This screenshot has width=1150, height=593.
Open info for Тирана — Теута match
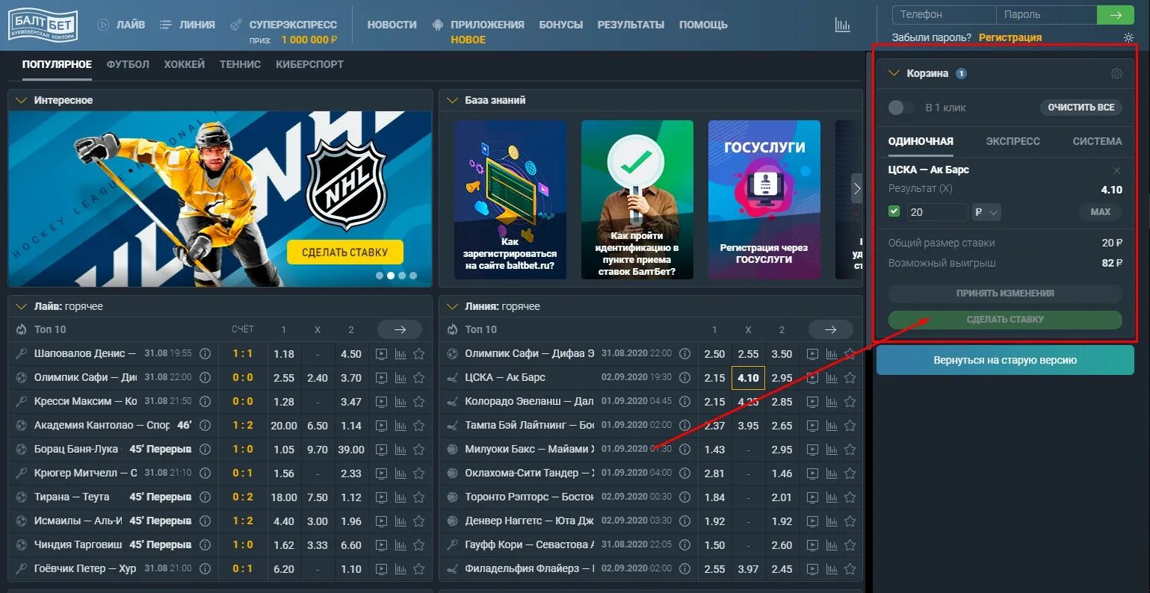[x=205, y=497]
